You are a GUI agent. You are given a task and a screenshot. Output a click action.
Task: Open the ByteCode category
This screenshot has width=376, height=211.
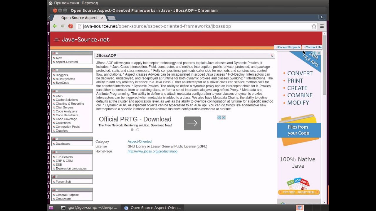pos(62,83)
